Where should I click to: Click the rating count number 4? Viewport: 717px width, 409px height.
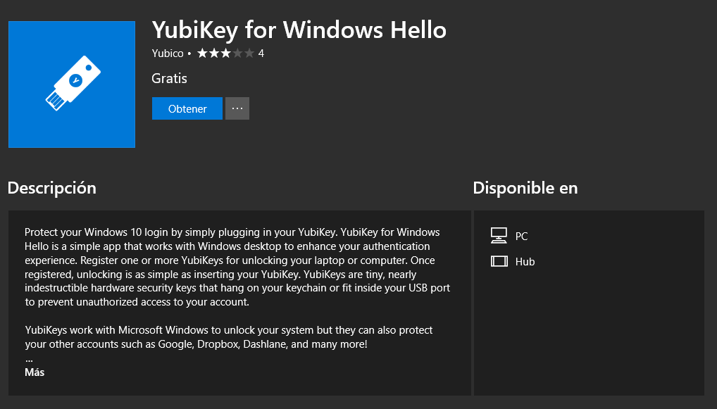[261, 54]
